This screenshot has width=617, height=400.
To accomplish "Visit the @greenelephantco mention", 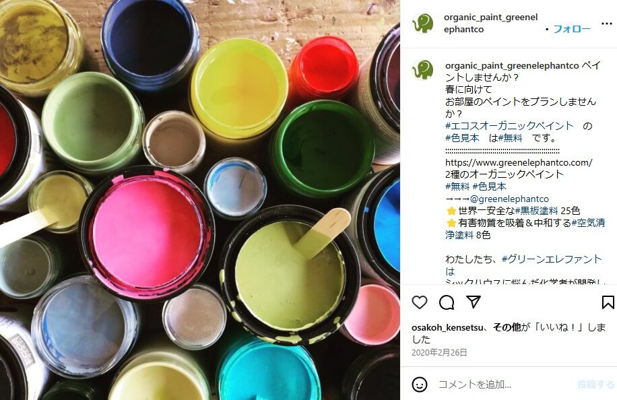I will click(510, 199).
